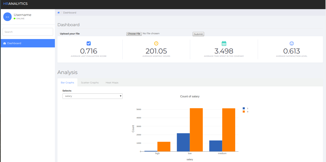Click the 'low' x-axis label
Screen dimensions: 326x162
coord(190,153)
